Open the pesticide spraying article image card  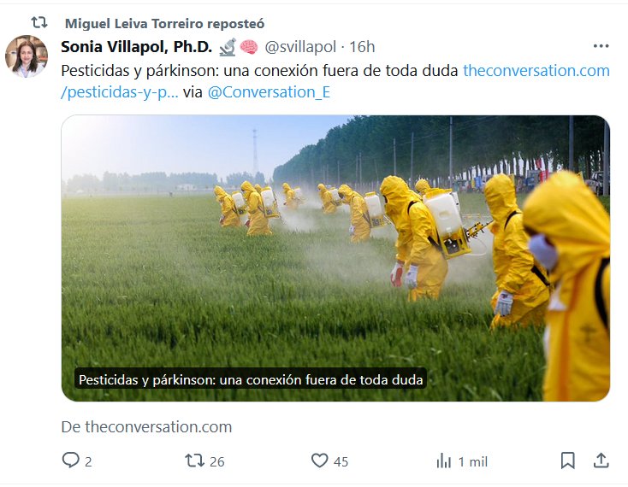click(x=335, y=258)
